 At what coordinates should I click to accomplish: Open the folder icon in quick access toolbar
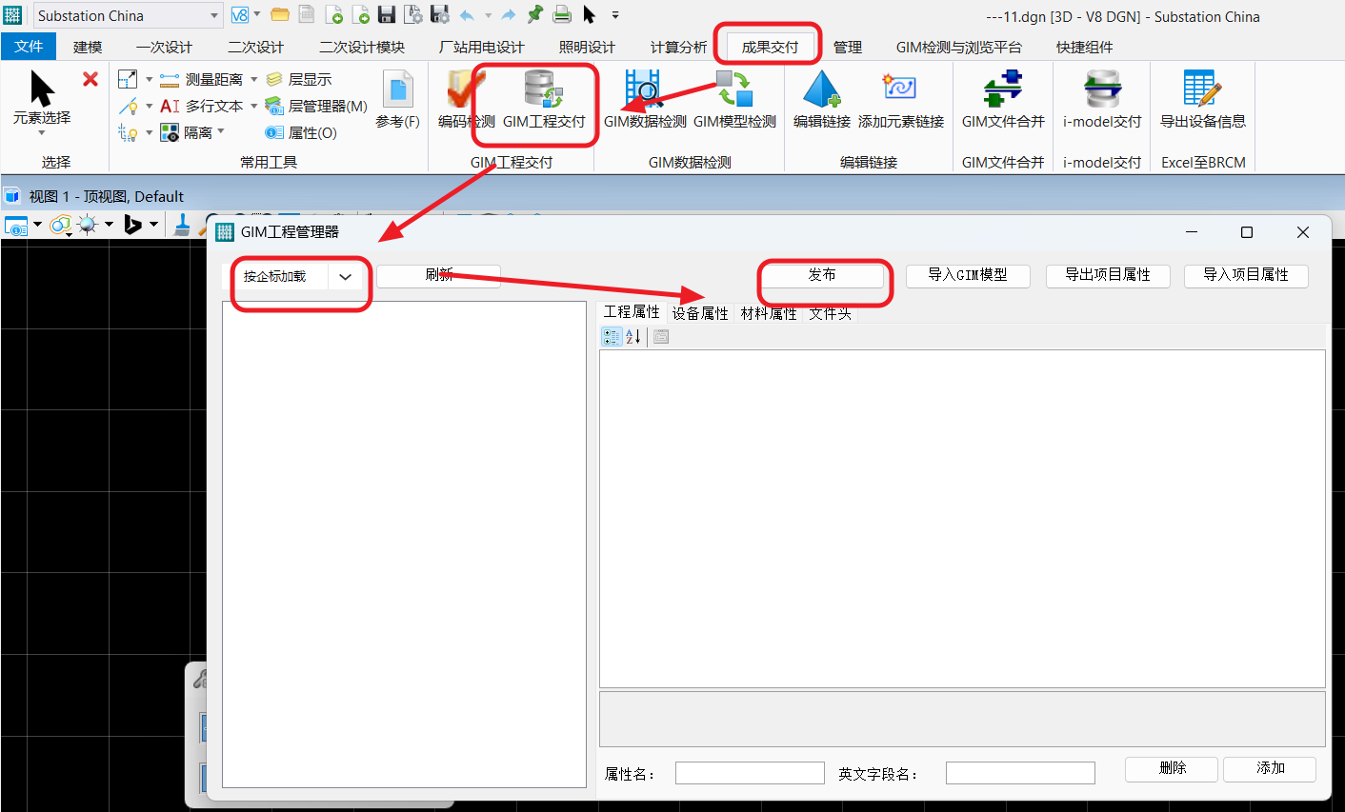(x=280, y=15)
